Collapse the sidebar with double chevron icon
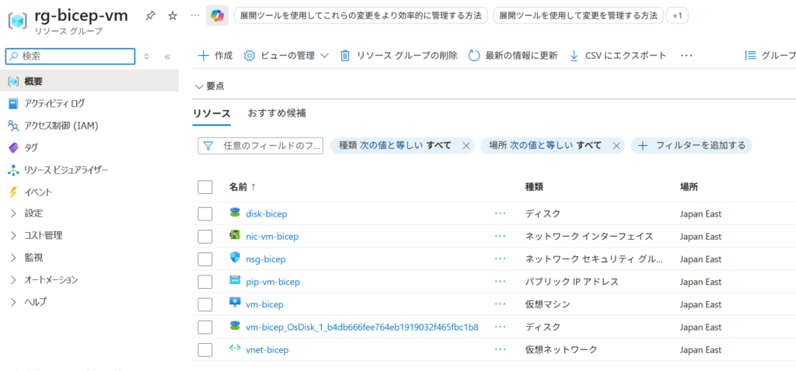The image size is (796, 371). pyautogui.click(x=167, y=56)
